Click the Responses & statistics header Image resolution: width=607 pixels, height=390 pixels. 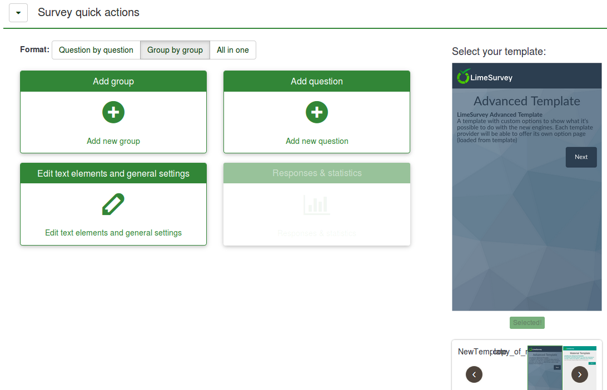(317, 173)
